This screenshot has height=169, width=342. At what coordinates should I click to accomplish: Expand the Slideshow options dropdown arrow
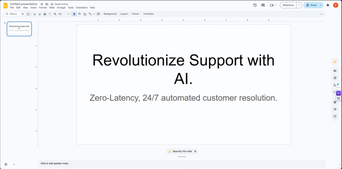point(299,5)
